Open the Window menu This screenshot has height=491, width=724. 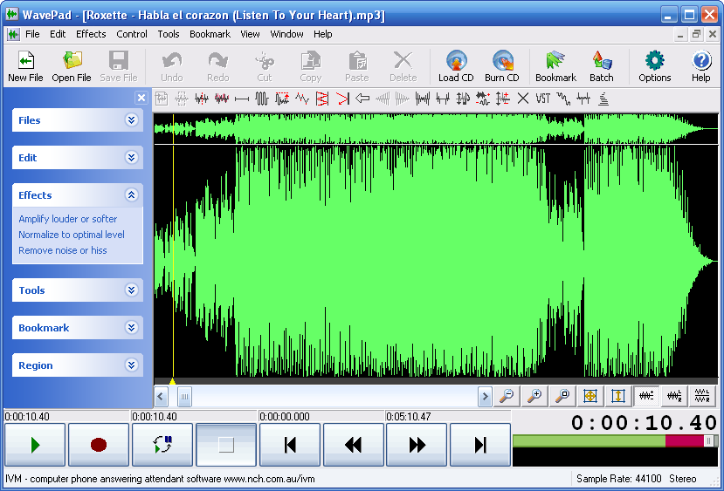(x=286, y=34)
